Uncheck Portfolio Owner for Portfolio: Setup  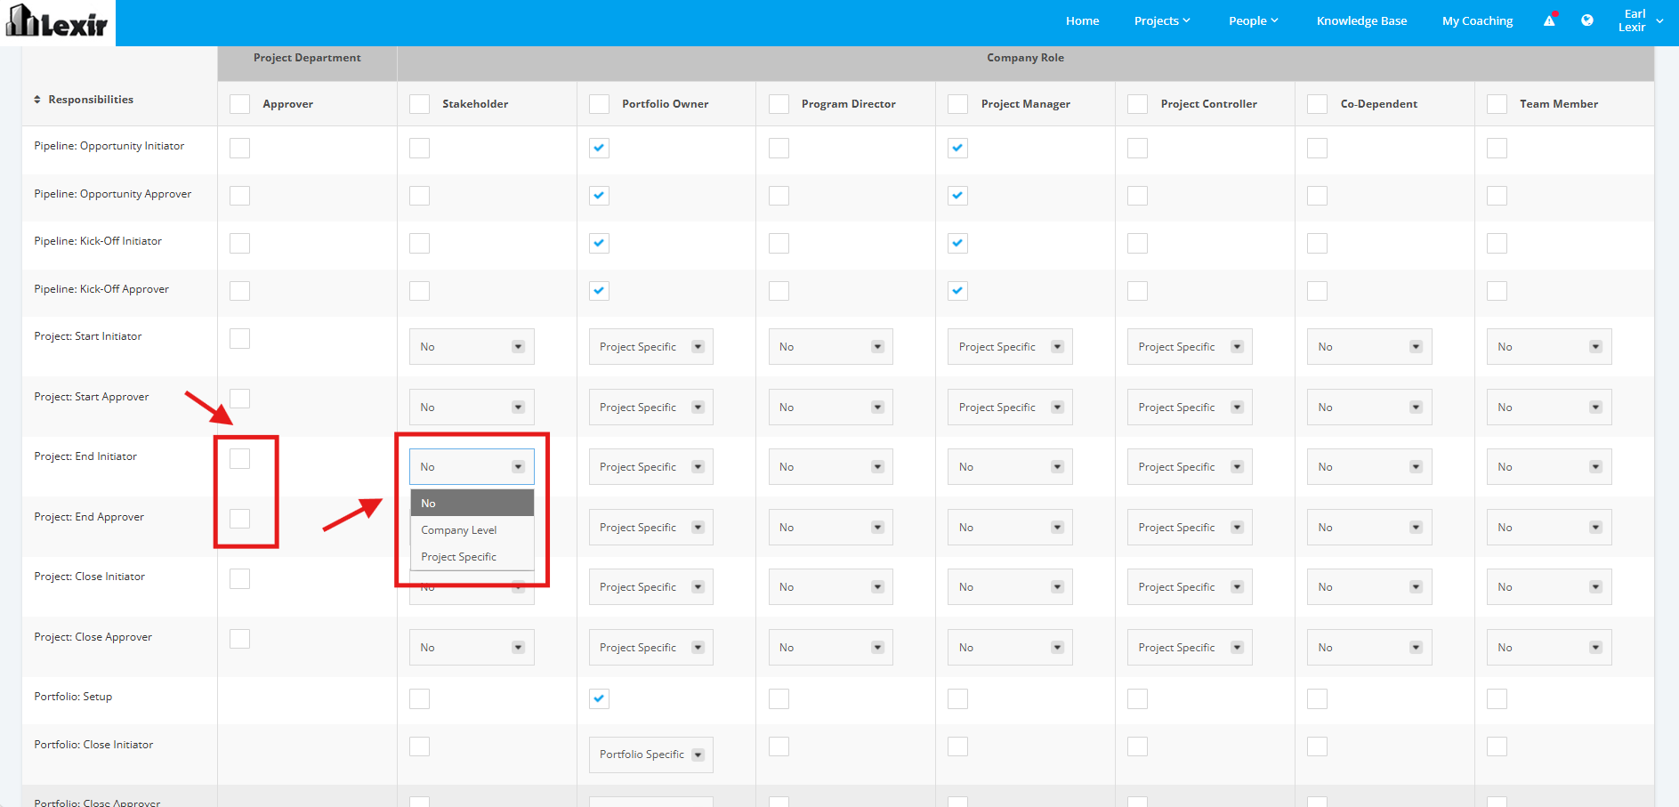click(599, 698)
